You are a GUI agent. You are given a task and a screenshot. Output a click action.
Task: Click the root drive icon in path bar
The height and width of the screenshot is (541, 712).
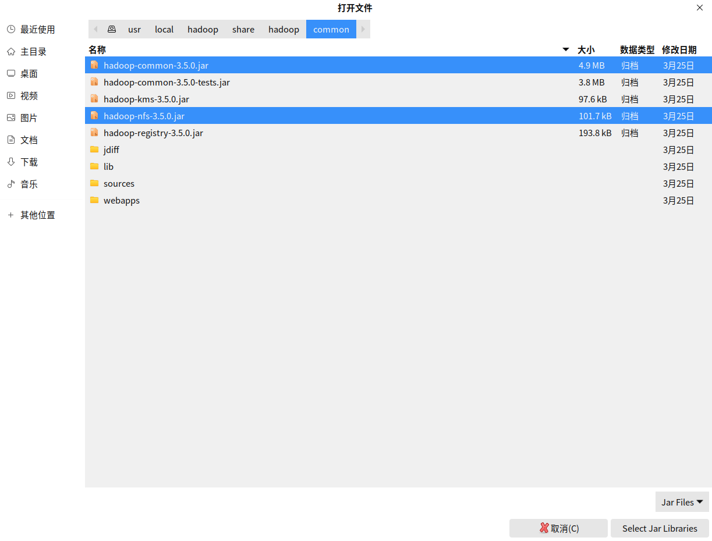coord(112,29)
